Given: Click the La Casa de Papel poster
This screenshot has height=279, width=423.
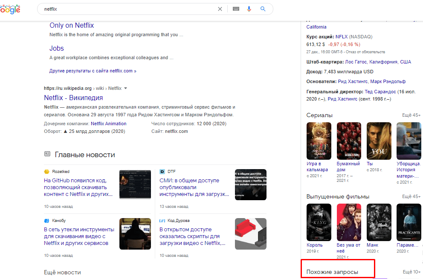Looking at the screenshot, I should click(349, 141).
